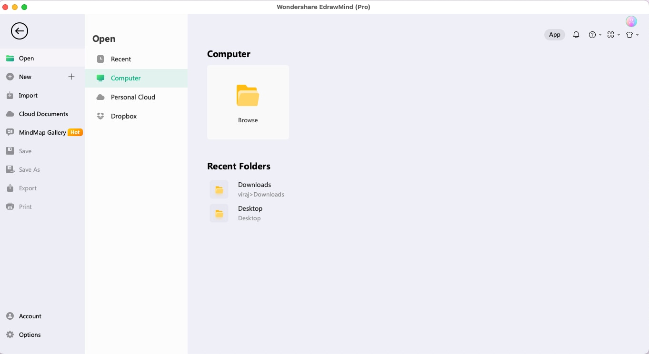
Task: Expand the apps grid dropdown
Action: (613, 35)
